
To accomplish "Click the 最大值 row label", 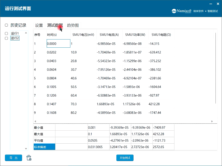I will [44, 134].
